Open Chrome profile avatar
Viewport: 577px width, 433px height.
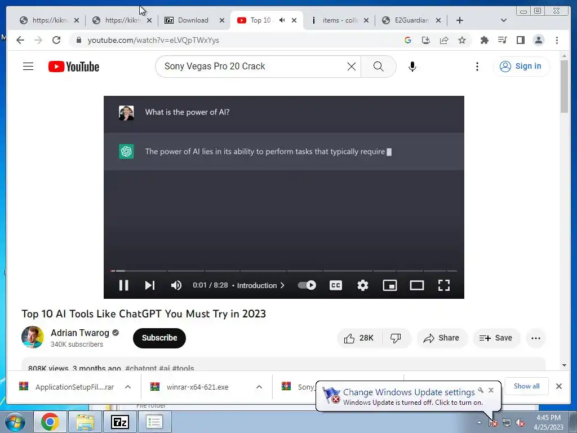point(538,40)
